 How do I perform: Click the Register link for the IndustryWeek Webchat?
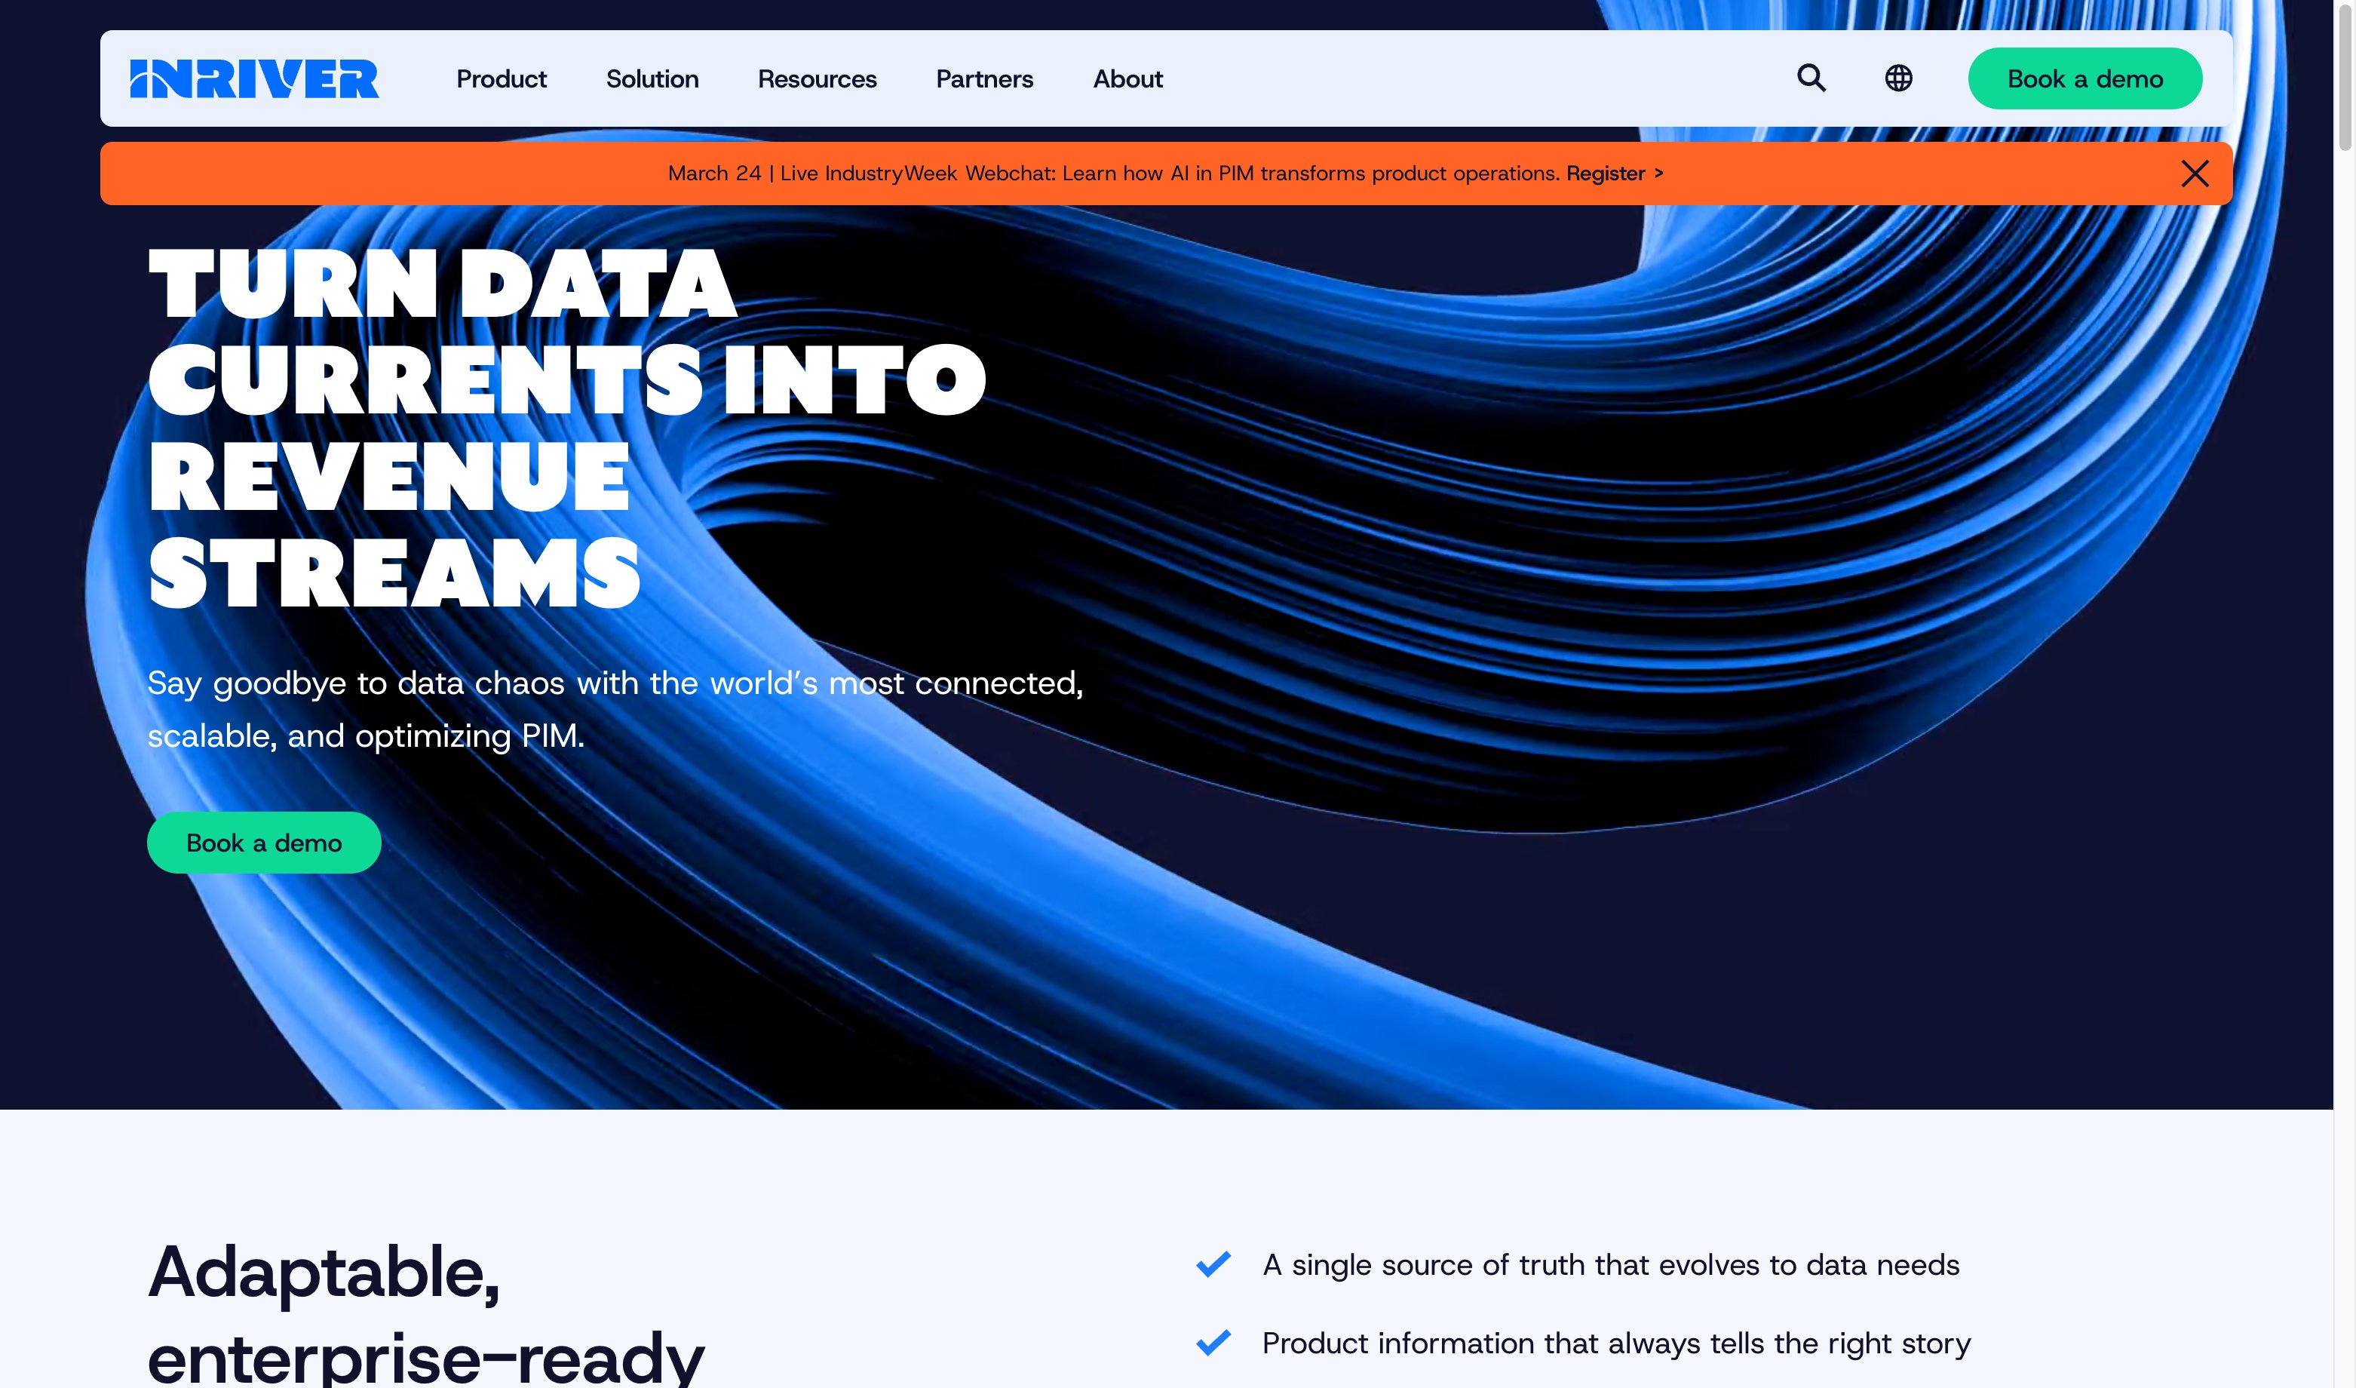1606,173
